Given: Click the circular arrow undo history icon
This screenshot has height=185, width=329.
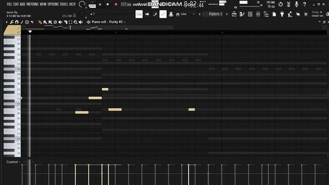Looking at the screenshot, I should point(281,4).
